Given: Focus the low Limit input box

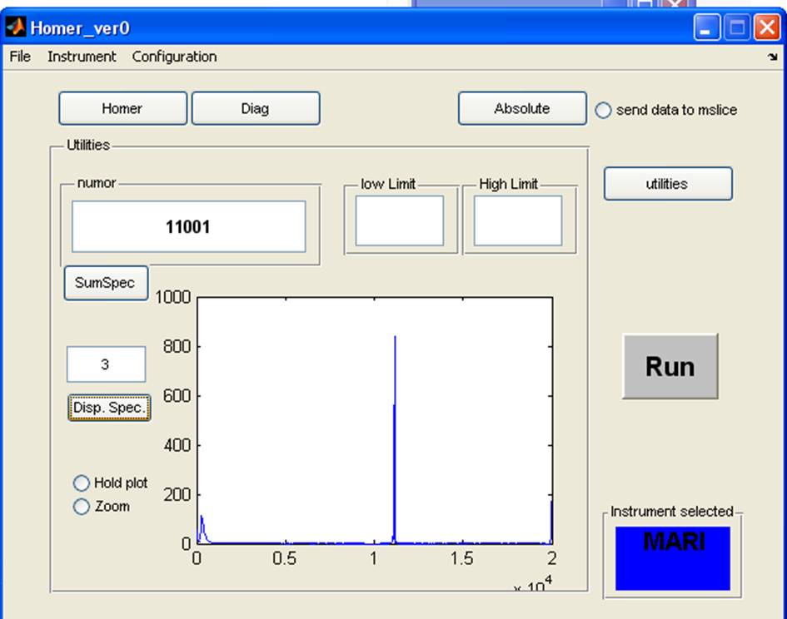Looking at the screenshot, I should pos(400,220).
